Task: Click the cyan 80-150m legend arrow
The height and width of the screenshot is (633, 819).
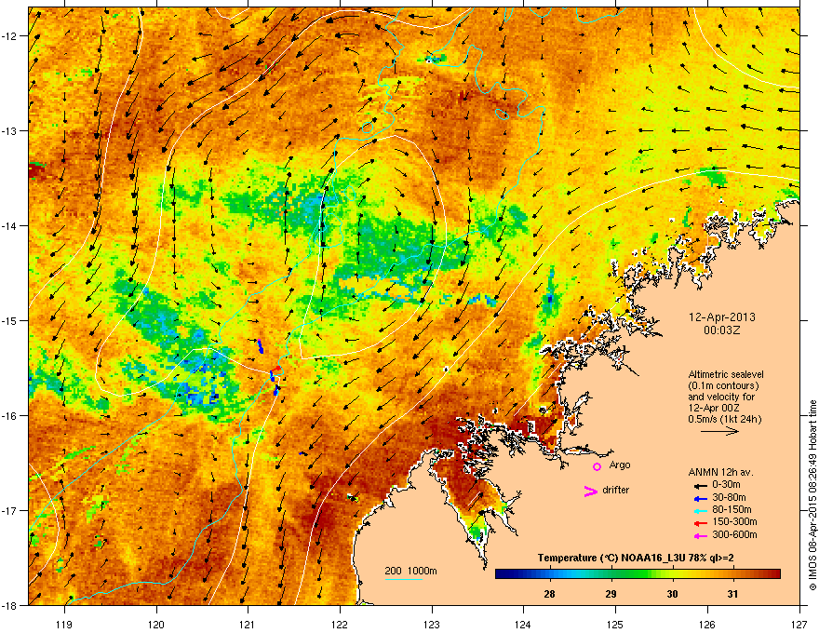Action: click(x=700, y=511)
